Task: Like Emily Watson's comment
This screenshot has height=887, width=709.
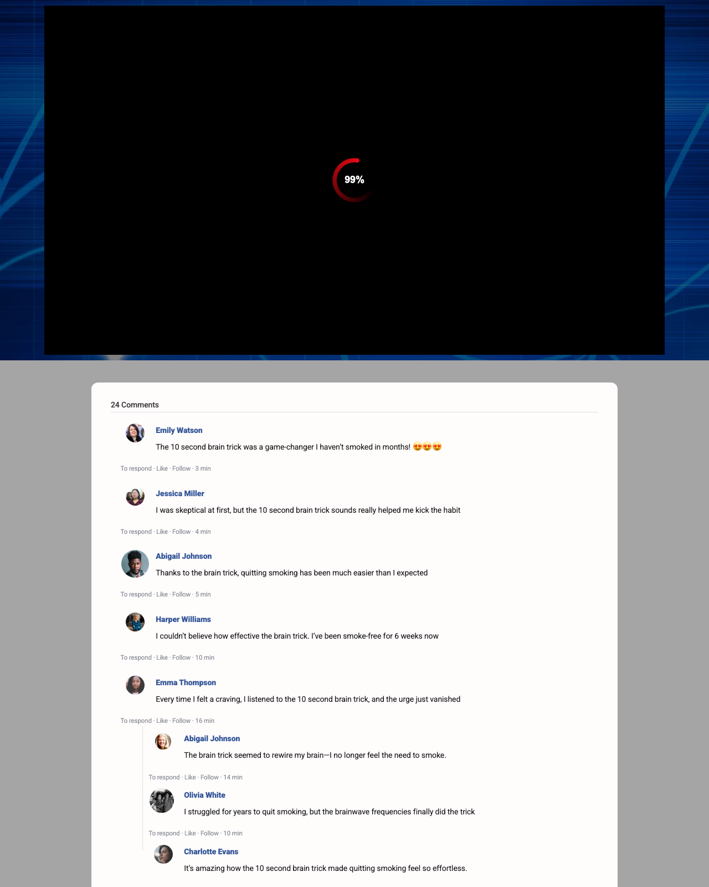Action: point(162,468)
